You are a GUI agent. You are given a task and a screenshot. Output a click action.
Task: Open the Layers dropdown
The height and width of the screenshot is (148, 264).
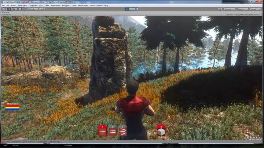click(243, 9)
